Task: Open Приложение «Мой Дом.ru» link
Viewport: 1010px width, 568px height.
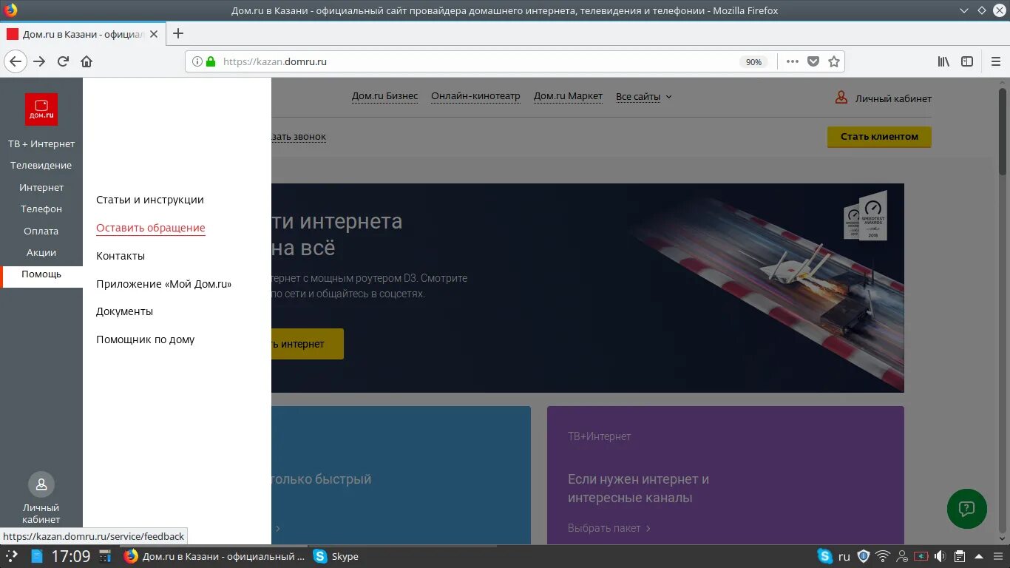Action: (164, 284)
